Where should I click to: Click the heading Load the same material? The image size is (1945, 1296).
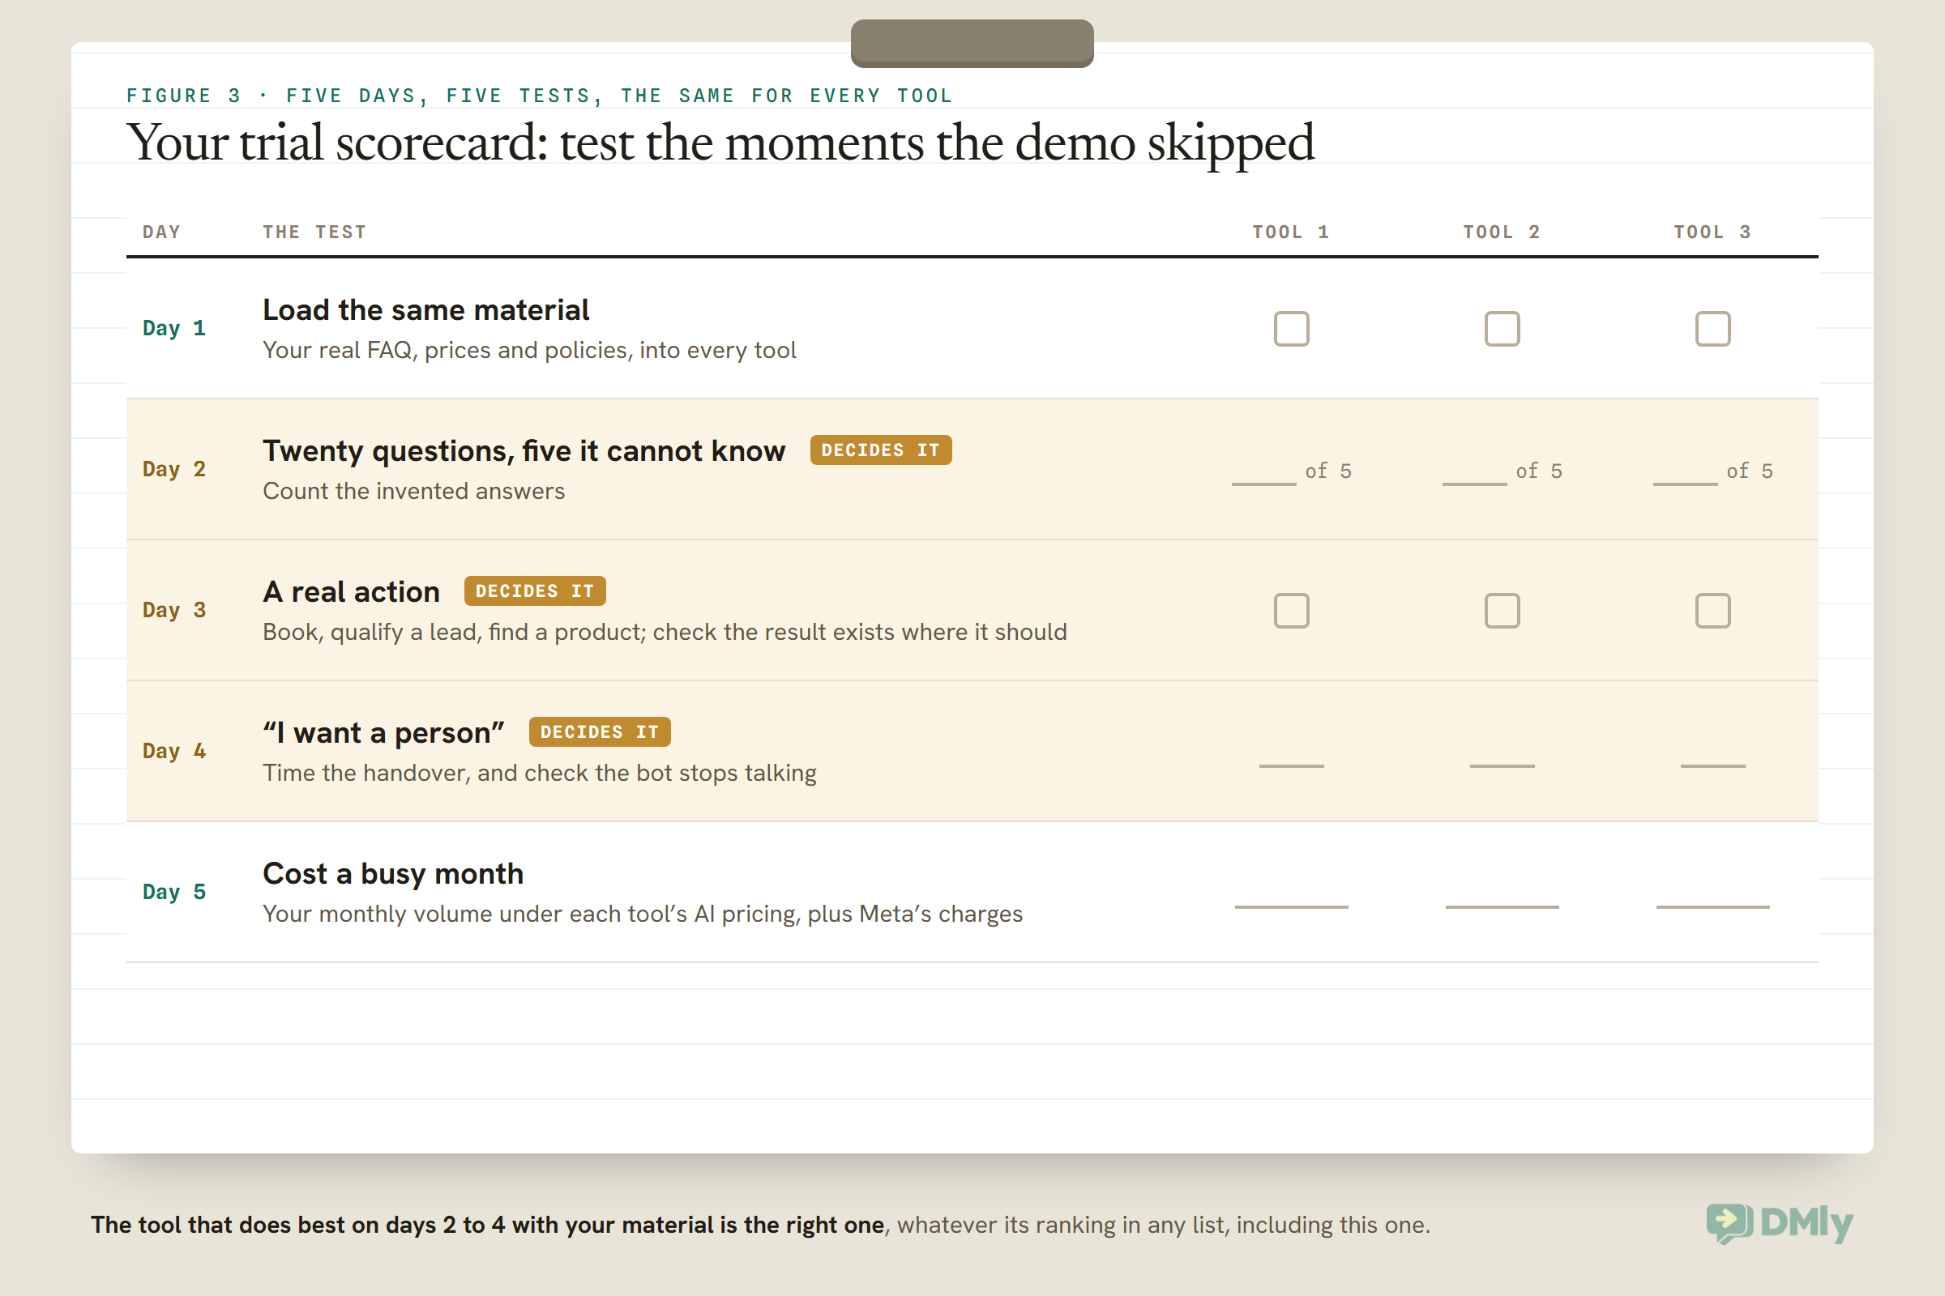(x=426, y=310)
